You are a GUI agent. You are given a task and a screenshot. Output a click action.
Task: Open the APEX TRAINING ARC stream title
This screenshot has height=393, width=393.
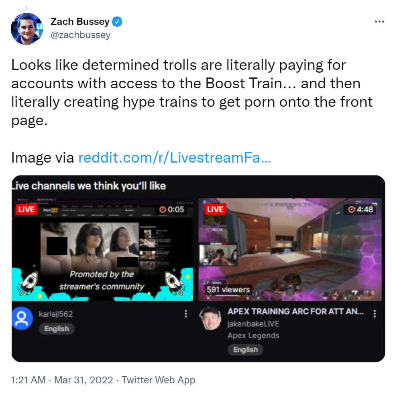(x=295, y=311)
